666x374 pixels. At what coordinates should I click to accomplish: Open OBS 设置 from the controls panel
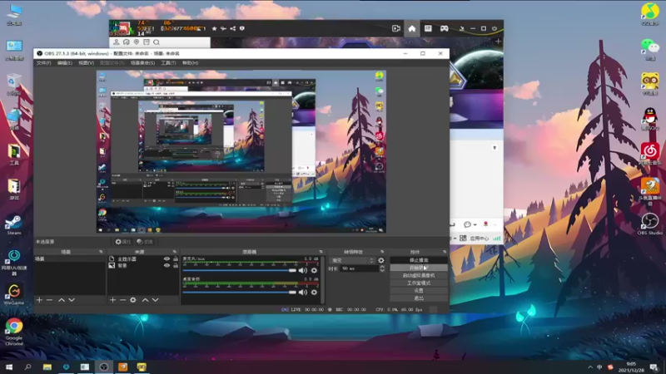click(419, 290)
